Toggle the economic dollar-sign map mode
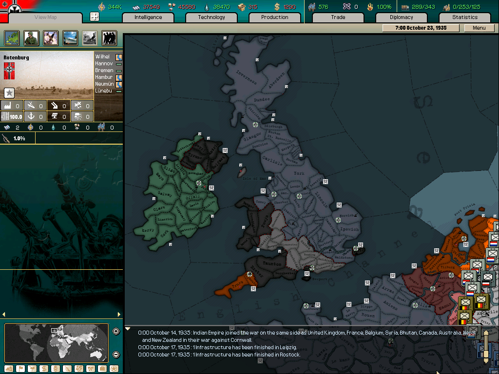 [x=43, y=369]
